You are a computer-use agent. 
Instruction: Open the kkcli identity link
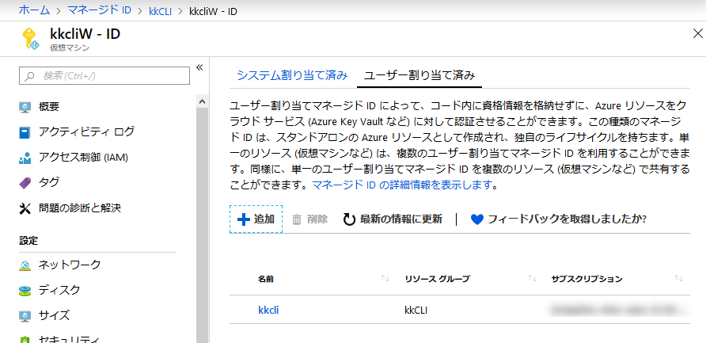268,310
